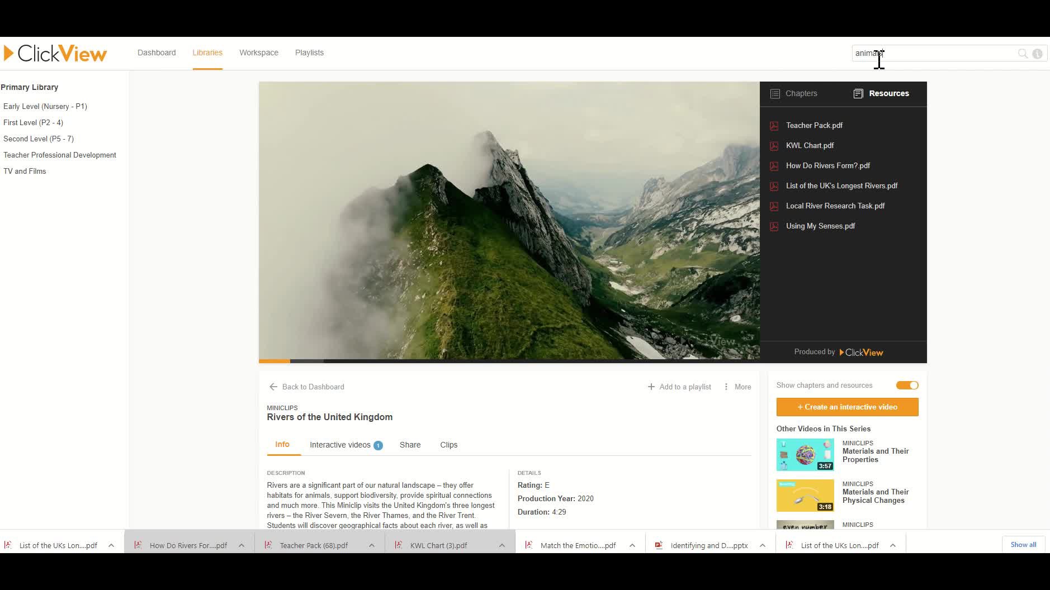This screenshot has height=590, width=1050.
Task: Expand the Identifying and D....pptx download item
Action: pyautogui.click(x=763, y=545)
